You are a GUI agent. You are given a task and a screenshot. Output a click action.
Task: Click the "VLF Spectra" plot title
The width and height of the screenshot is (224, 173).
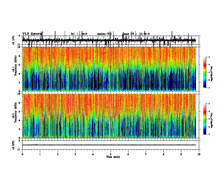tap(32, 34)
